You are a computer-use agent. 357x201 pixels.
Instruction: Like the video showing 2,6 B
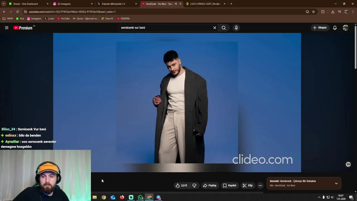181,185
